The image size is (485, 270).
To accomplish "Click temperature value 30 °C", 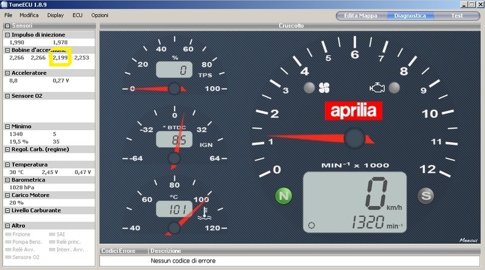I will pyautogui.click(x=16, y=172).
